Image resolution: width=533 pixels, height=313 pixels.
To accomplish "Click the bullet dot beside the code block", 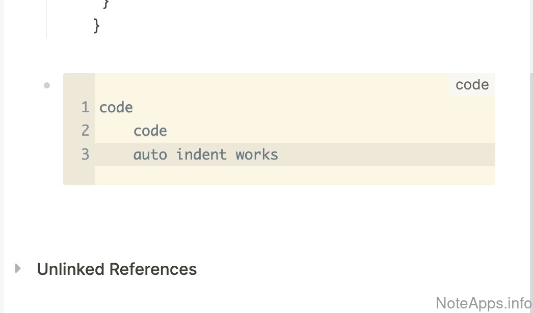I will pos(47,85).
